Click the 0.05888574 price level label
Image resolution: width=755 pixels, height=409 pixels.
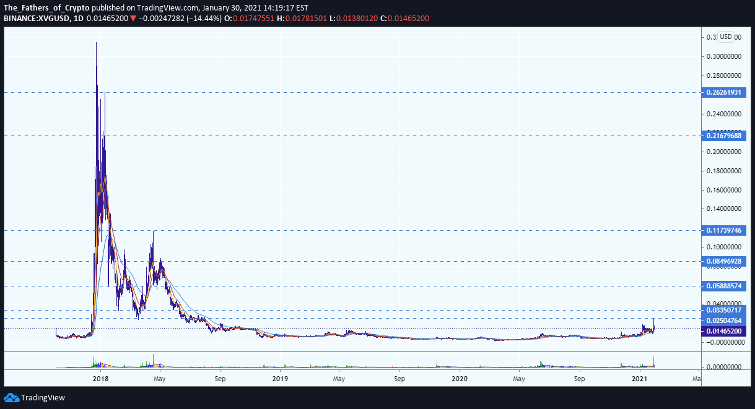point(724,286)
